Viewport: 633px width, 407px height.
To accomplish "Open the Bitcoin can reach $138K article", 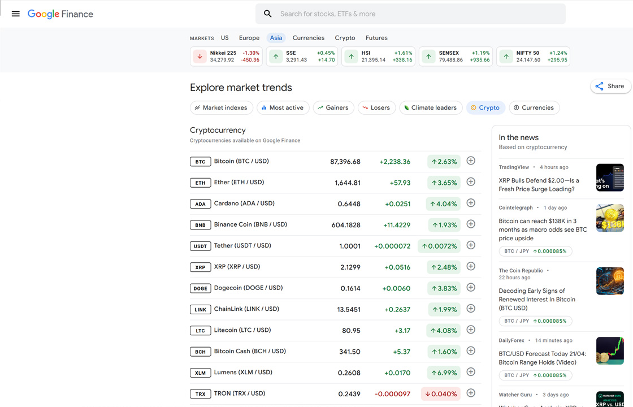I will click(x=543, y=230).
